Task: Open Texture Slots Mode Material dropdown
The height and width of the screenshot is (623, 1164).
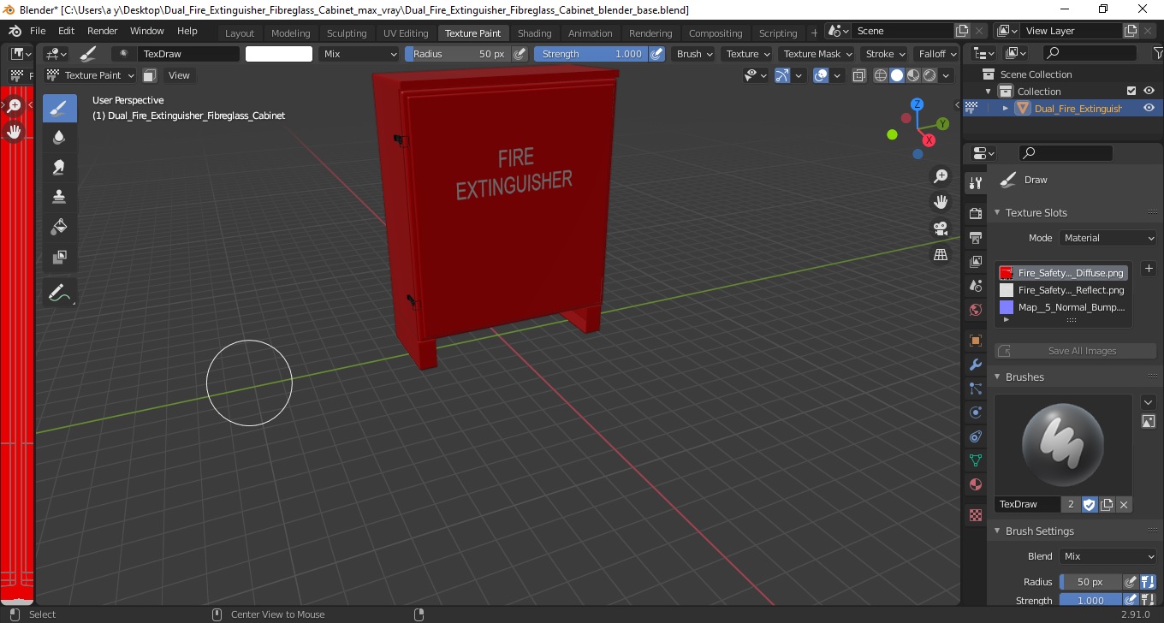Action: [1108, 238]
